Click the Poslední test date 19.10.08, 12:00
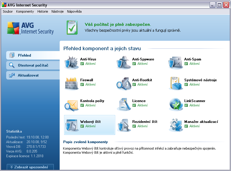This screenshot has height=171, width=231. tap(38, 137)
